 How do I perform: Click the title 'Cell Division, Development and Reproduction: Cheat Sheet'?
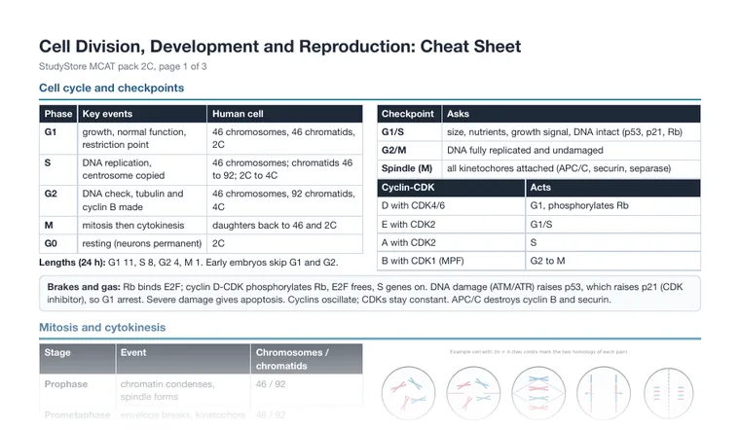[279, 46]
